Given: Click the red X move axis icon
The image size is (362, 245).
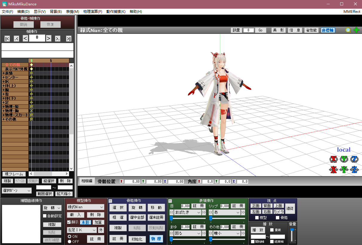Looking at the screenshot, I should [x=333, y=170].
